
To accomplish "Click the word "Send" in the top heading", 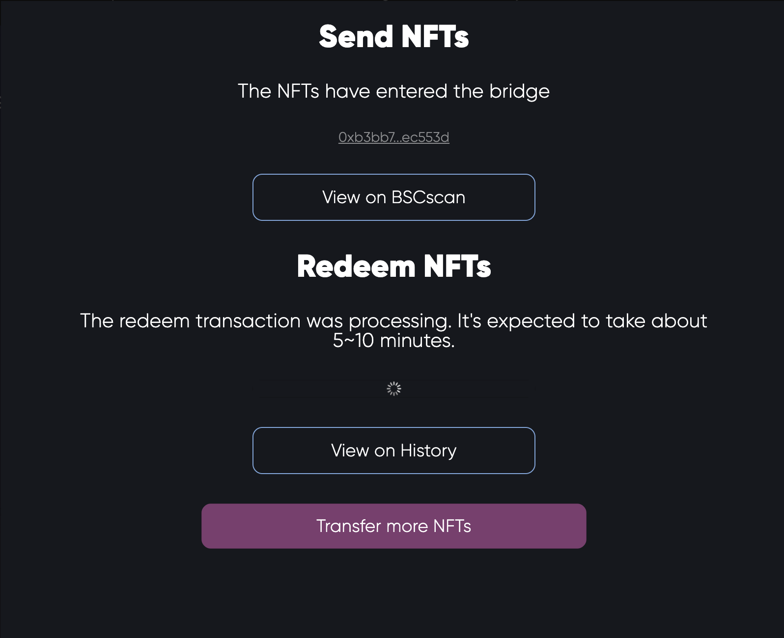I will coord(356,37).
